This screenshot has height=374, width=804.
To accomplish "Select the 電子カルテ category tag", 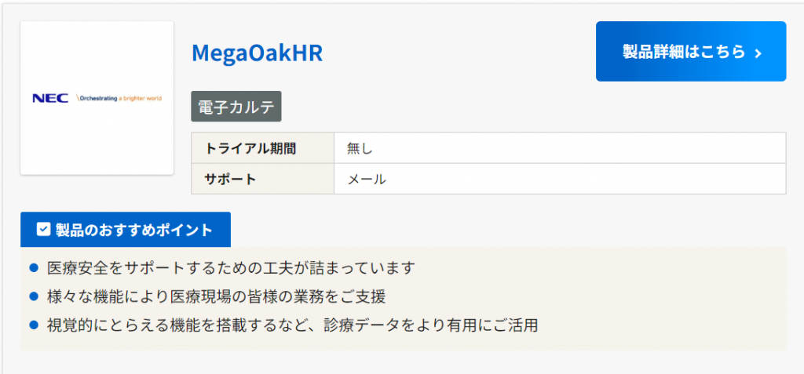I will 236,107.
